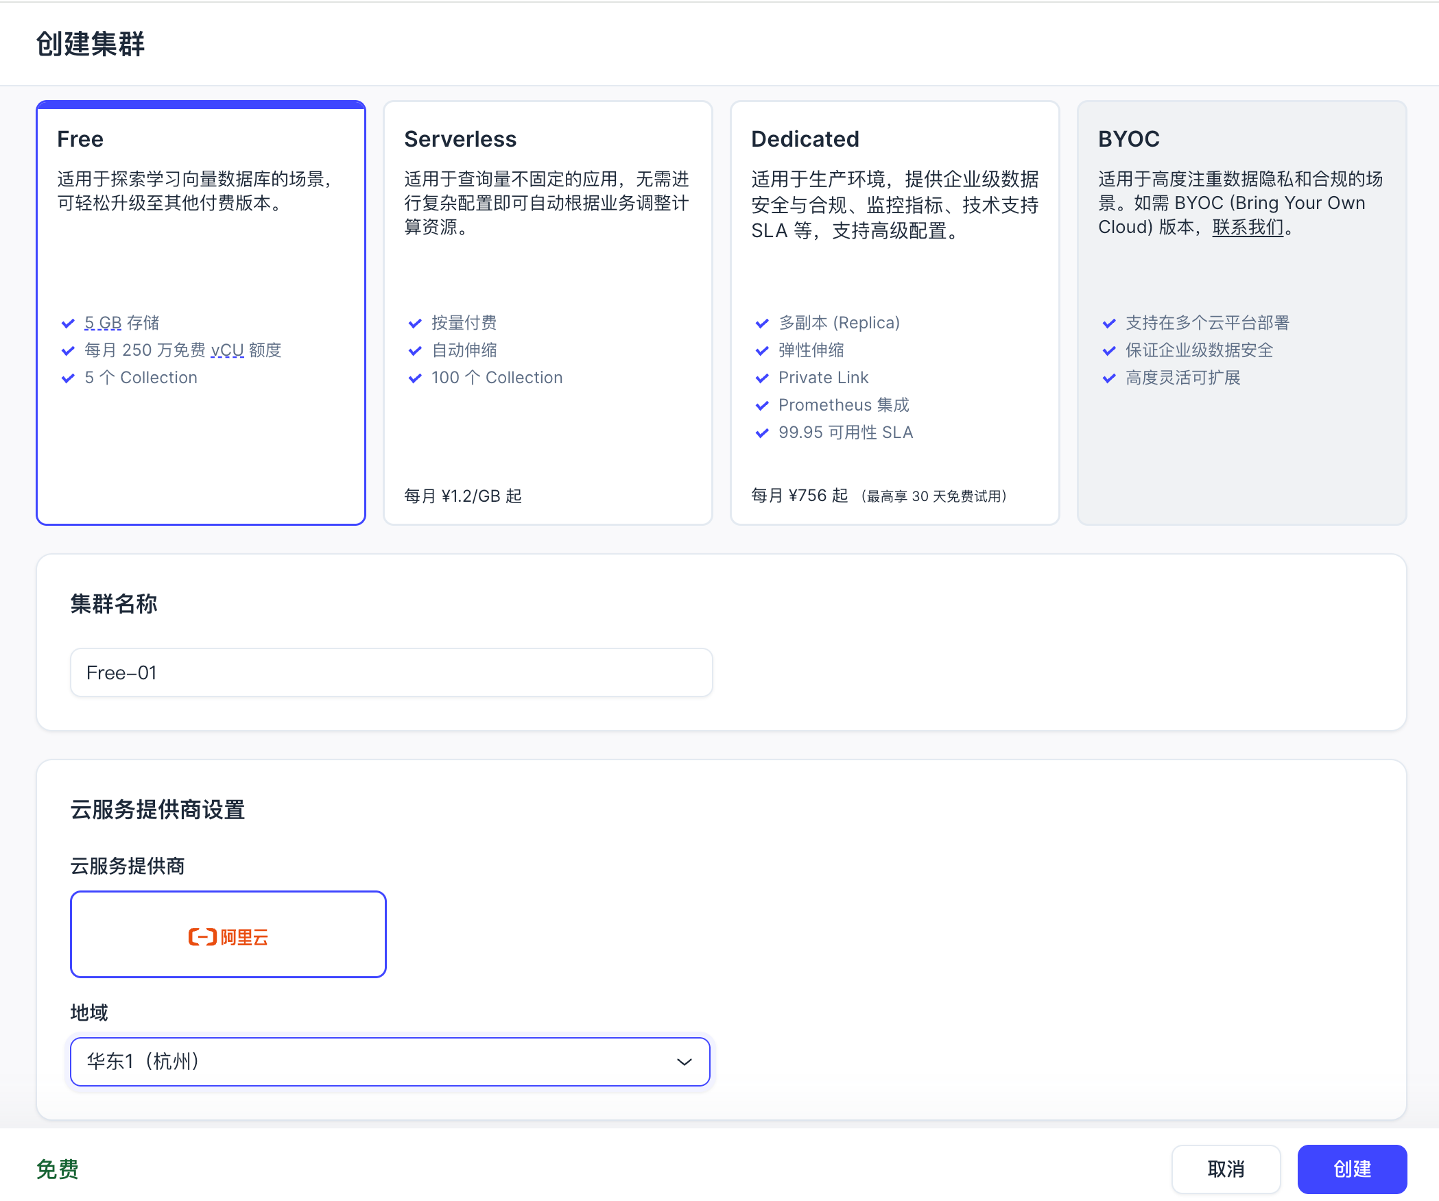Click checkmark icon beside Private Link
Screen dimensions: 1439x1201
tap(762, 378)
